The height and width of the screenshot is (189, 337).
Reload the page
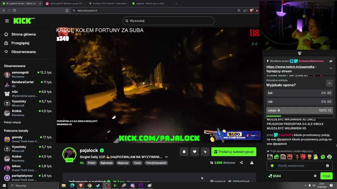(x=14, y=10)
